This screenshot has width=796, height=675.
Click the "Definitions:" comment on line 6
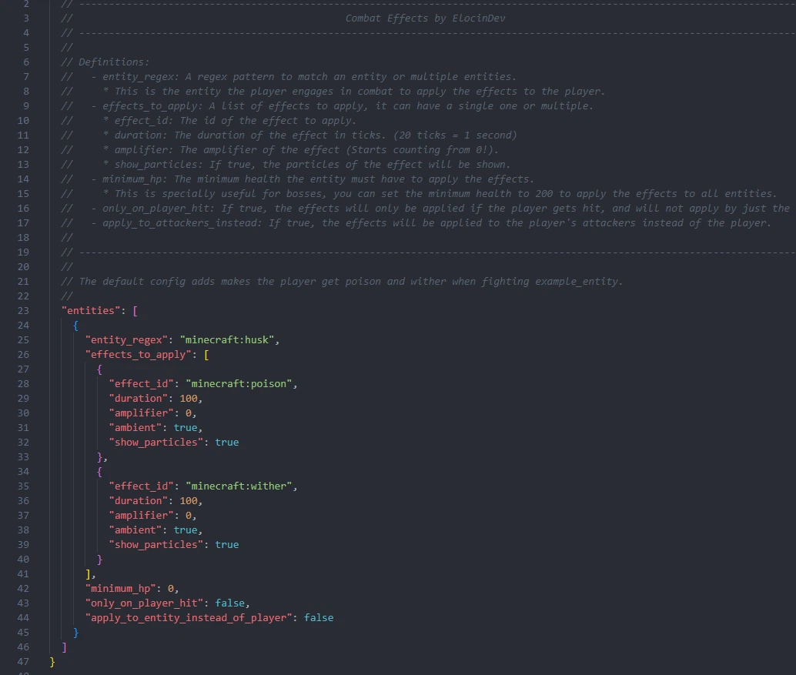point(114,62)
